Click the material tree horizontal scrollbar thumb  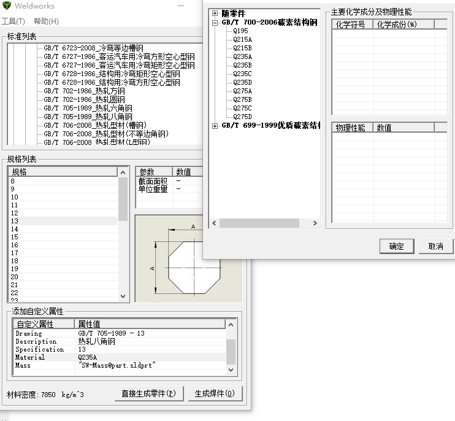coord(259,223)
